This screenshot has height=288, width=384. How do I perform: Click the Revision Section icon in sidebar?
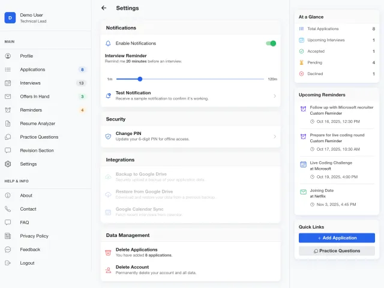8,151
